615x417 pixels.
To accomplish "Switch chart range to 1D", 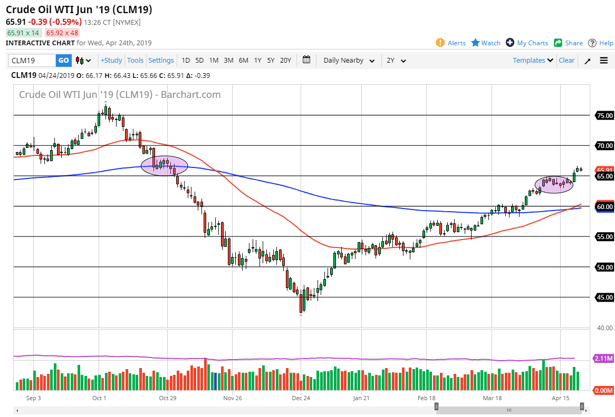I will (186, 60).
